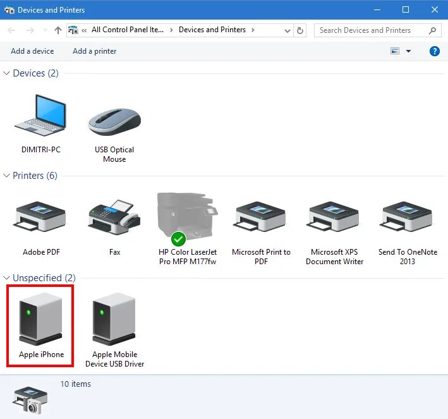Image resolution: width=448 pixels, height=419 pixels.
Task: Select the Send To OneNote 2013 printer icon
Action: click(406, 216)
